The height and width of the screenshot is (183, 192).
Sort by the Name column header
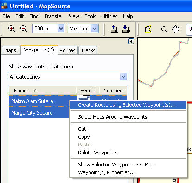[42, 91]
